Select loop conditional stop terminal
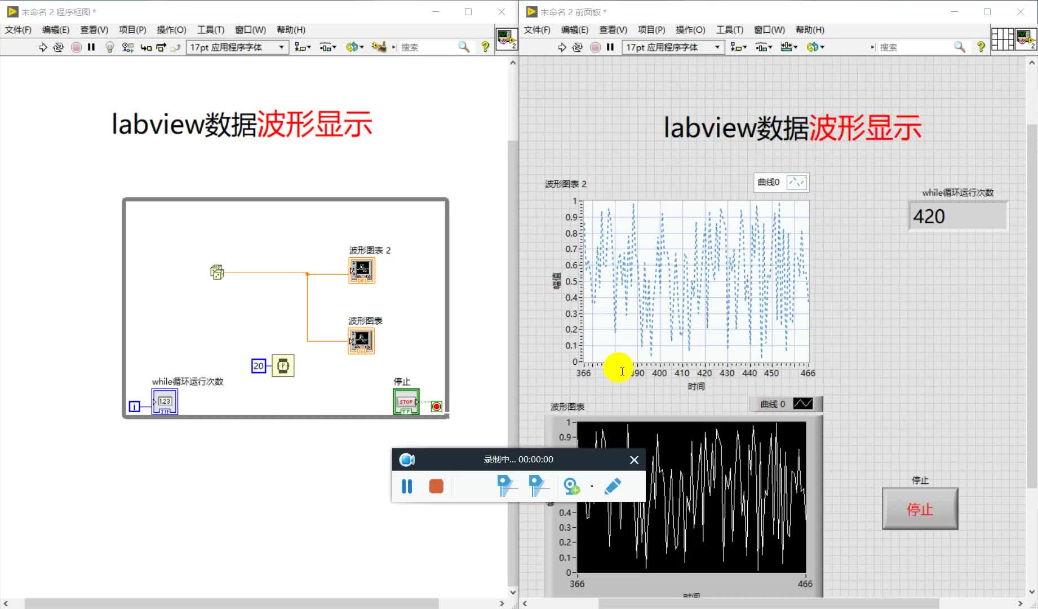1038x609 pixels. [x=437, y=406]
